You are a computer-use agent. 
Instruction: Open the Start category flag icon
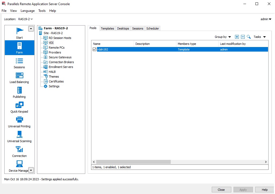point(20,31)
